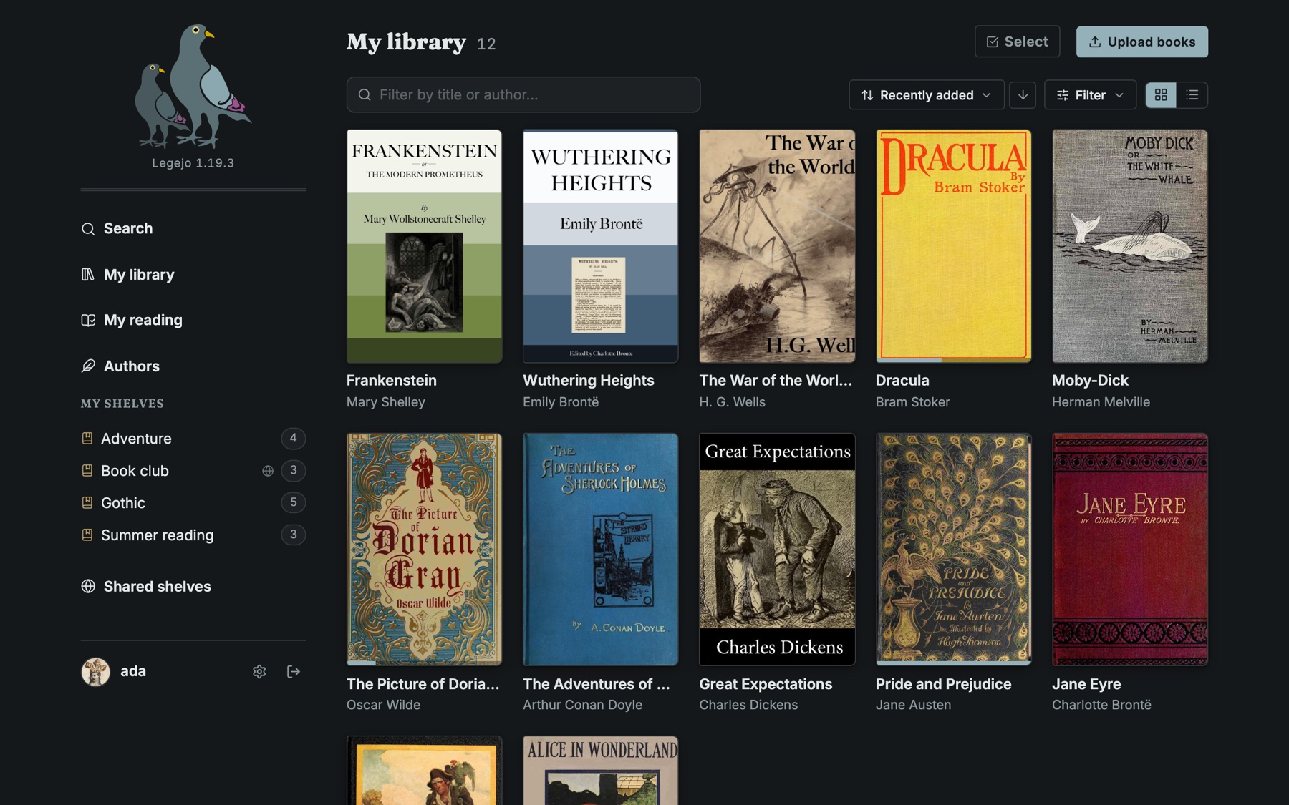1289x805 pixels.
Task: Open the Jane Eyre book cover
Action: 1130,550
